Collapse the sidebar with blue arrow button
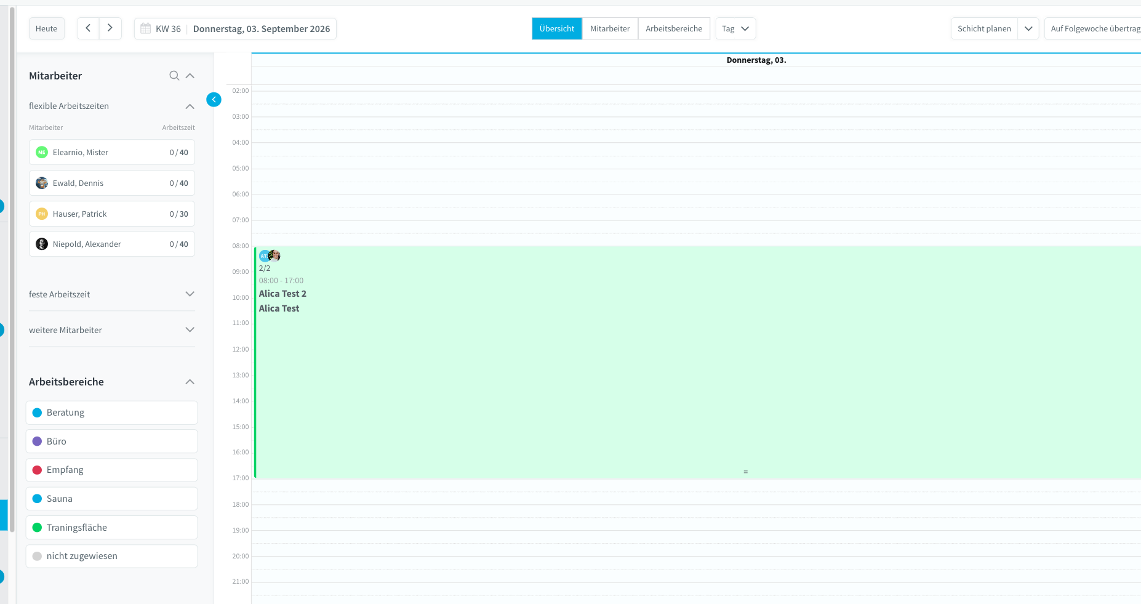The height and width of the screenshot is (604, 1141). (214, 100)
